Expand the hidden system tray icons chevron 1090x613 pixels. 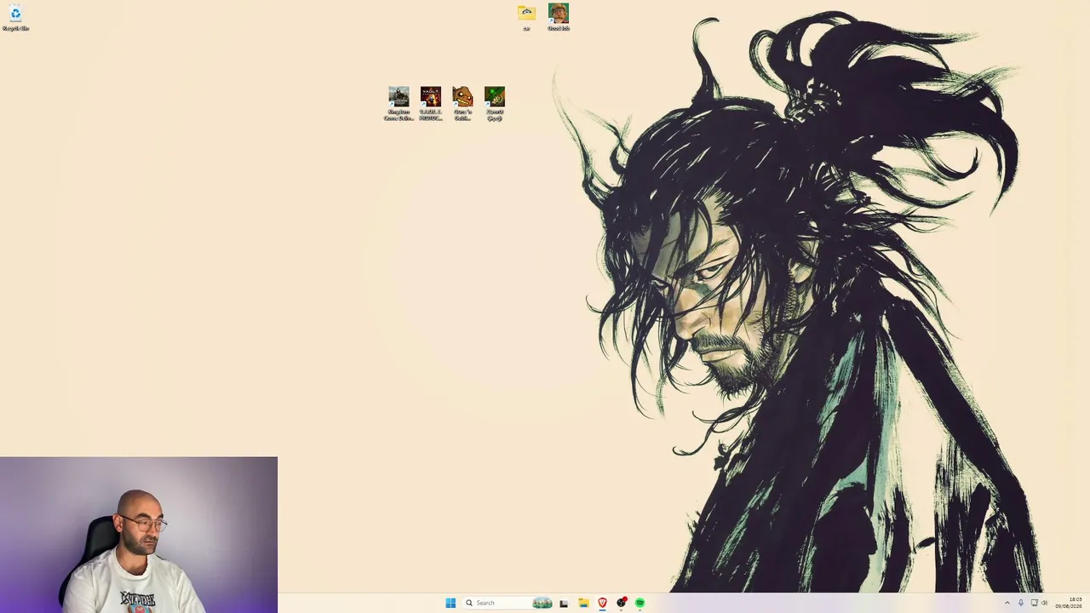(x=1007, y=603)
